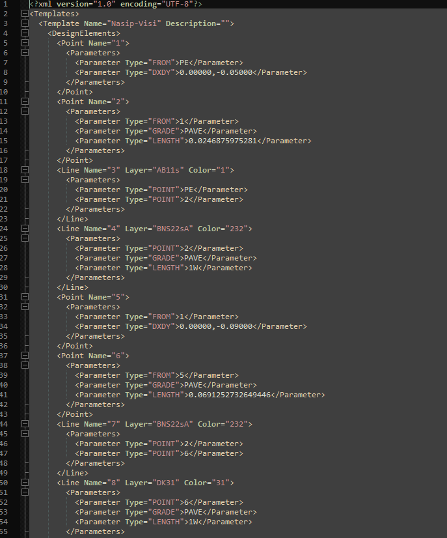Image resolution: width=447 pixels, height=538 pixels.
Task: Collapse the Template Nasip-Visi fold marker
Action: click(25, 23)
